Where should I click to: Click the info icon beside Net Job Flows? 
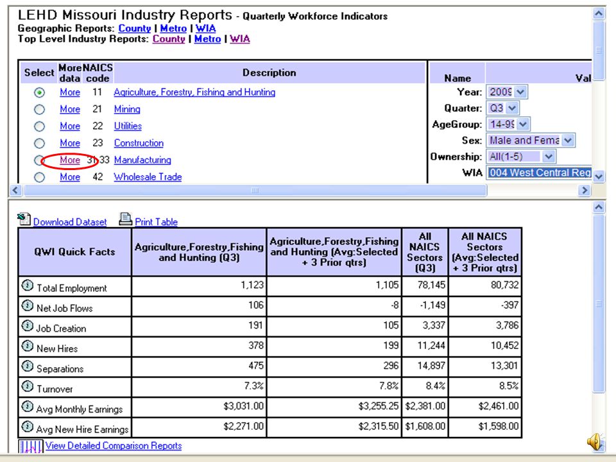click(27, 305)
